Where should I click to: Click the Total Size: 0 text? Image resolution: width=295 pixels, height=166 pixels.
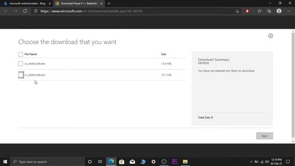coord(205,118)
